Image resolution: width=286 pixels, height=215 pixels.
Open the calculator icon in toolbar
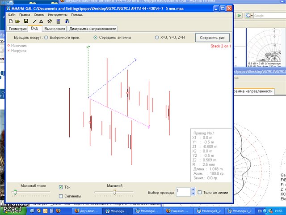pyautogui.click(x=59, y=21)
